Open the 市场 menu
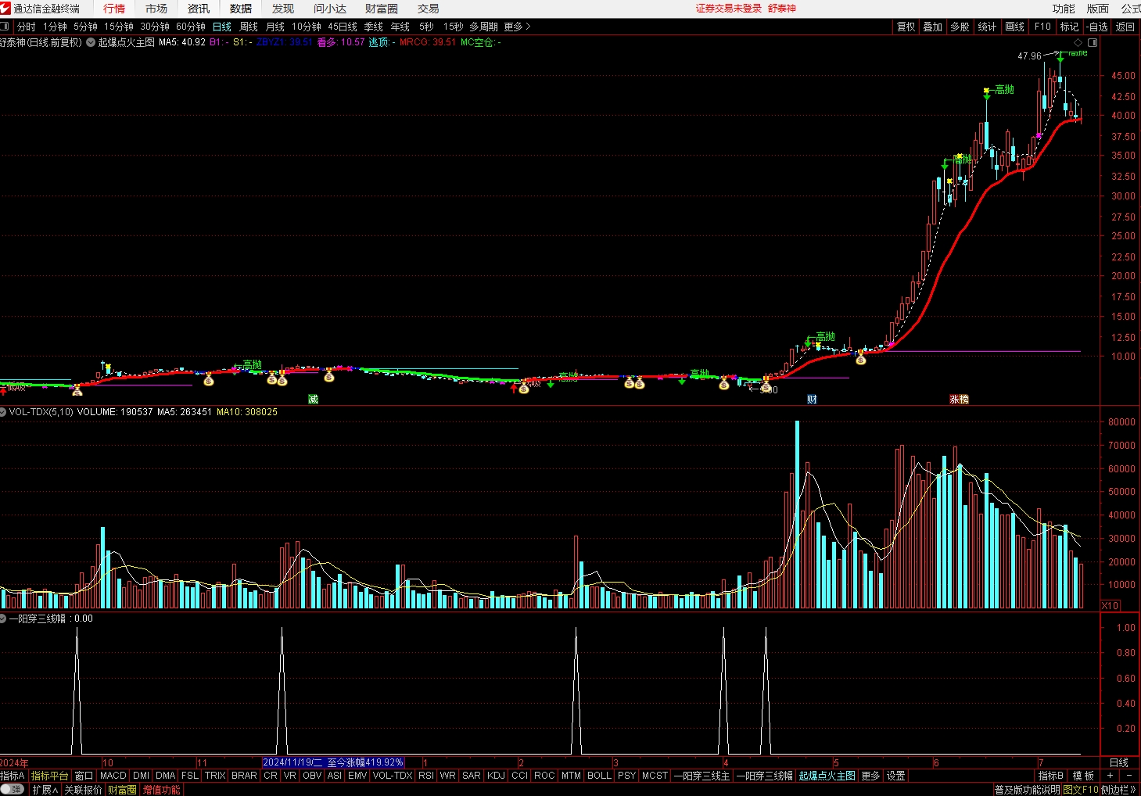 (x=156, y=9)
